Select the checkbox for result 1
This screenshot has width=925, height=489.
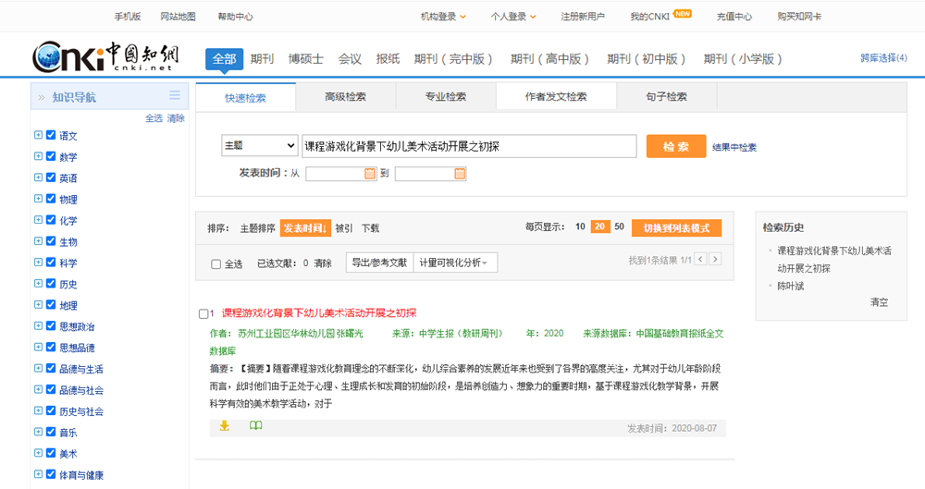tap(203, 313)
